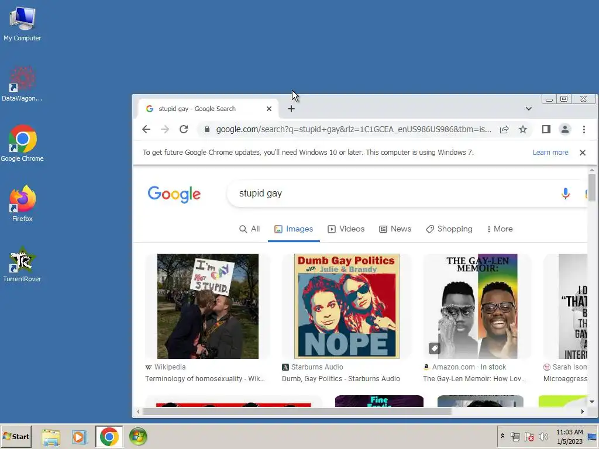Click the Learn more link
Screen dimensions: 599x449
(550, 153)
